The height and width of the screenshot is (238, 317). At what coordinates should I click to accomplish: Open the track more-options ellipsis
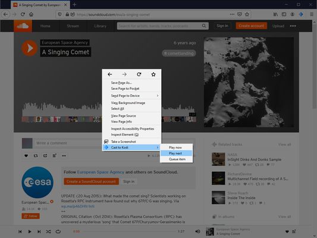click(64, 156)
